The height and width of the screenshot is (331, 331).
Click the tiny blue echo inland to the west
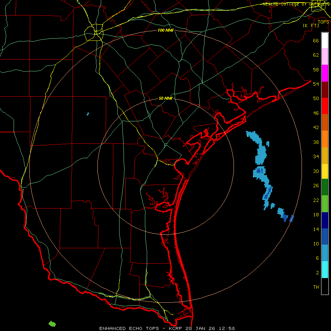(88, 114)
